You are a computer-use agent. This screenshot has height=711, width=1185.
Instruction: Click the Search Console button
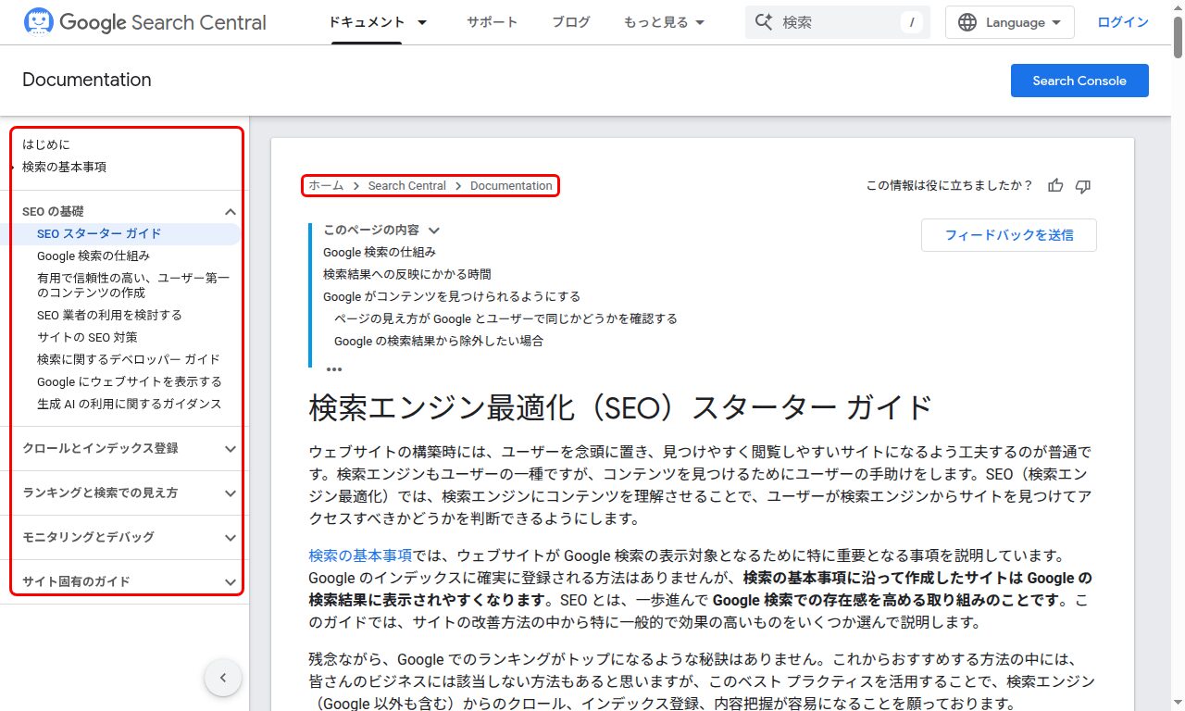[1079, 81]
